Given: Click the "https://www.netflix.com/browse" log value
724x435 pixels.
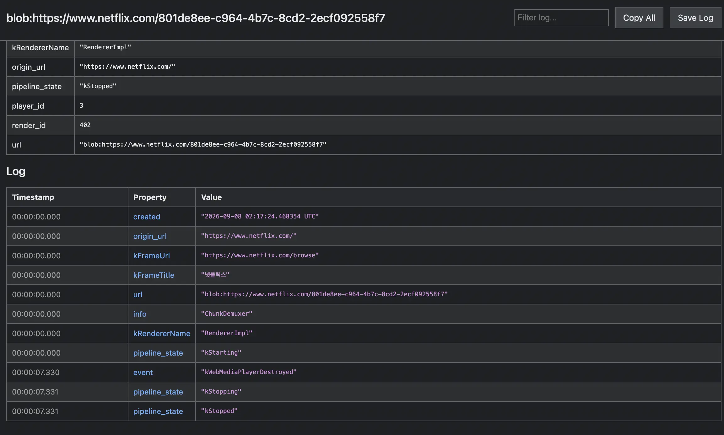Looking at the screenshot, I should (260, 255).
